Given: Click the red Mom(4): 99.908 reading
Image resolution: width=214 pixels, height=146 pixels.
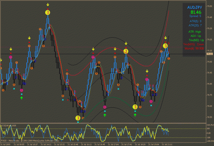Looking at the screenshot, I should [194, 49].
